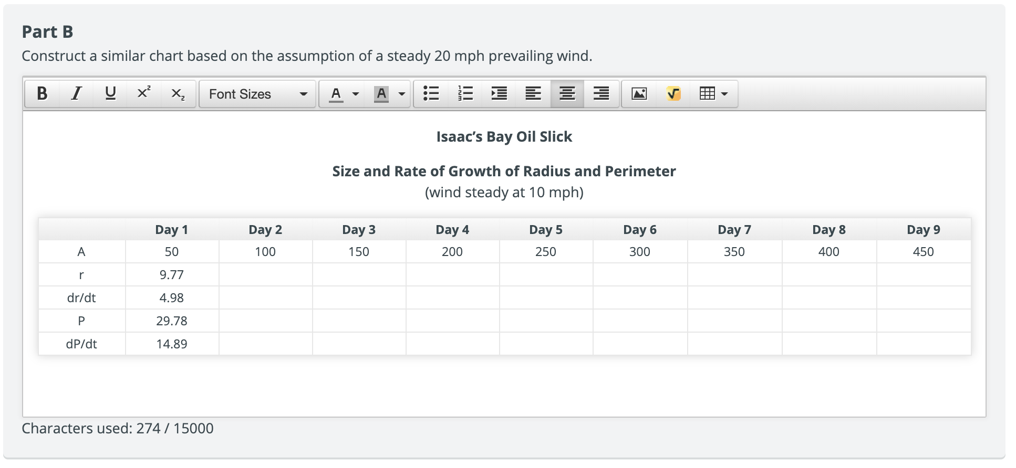Click the row label r

81,275
